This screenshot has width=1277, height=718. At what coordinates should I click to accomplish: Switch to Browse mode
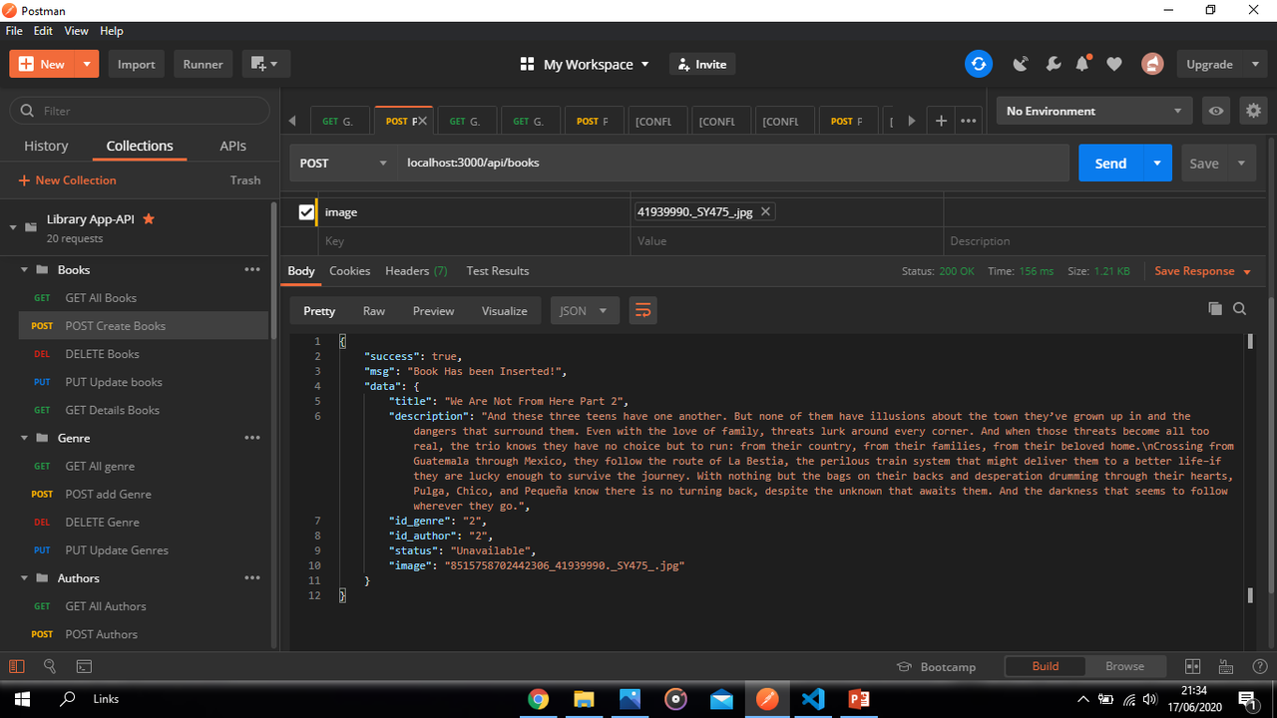pos(1124,665)
